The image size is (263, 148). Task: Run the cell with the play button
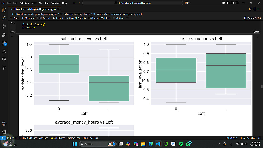(12, 23)
